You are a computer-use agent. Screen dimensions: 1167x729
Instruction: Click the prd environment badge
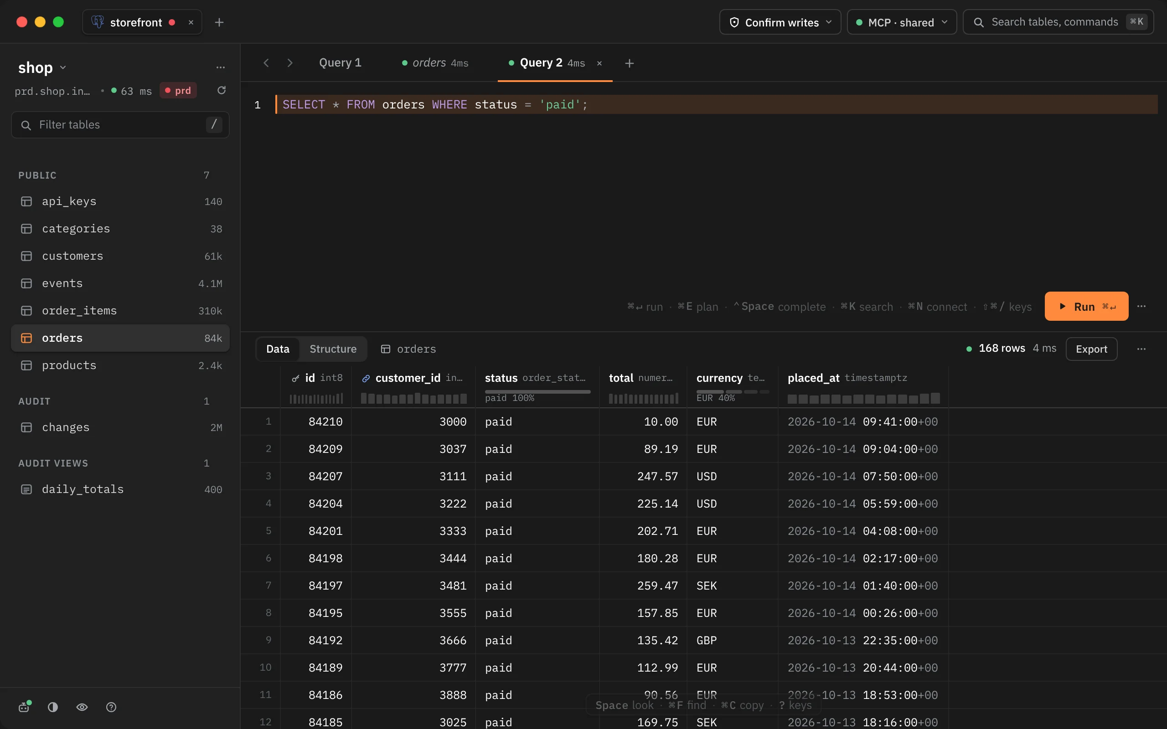click(x=178, y=91)
